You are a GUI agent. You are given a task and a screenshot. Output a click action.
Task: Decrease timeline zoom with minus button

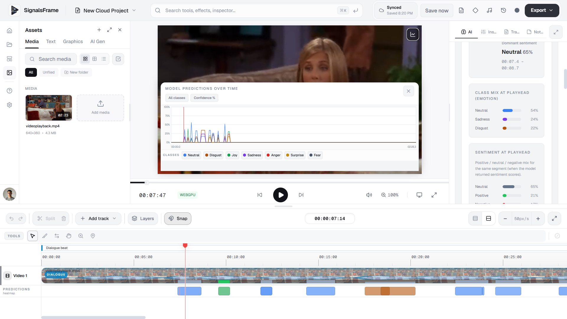[505, 219]
